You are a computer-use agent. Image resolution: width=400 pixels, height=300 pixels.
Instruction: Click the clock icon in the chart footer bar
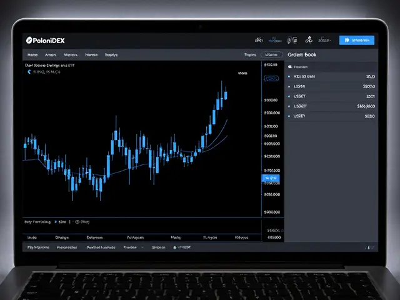click(76, 221)
